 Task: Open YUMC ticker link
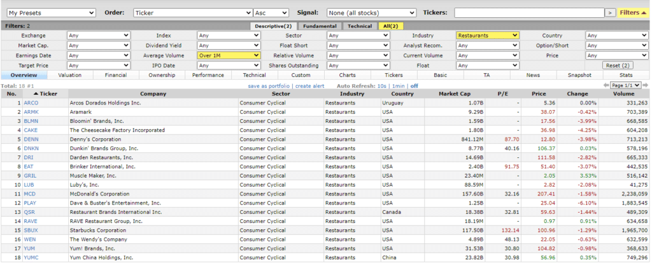click(x=31, y=258)
